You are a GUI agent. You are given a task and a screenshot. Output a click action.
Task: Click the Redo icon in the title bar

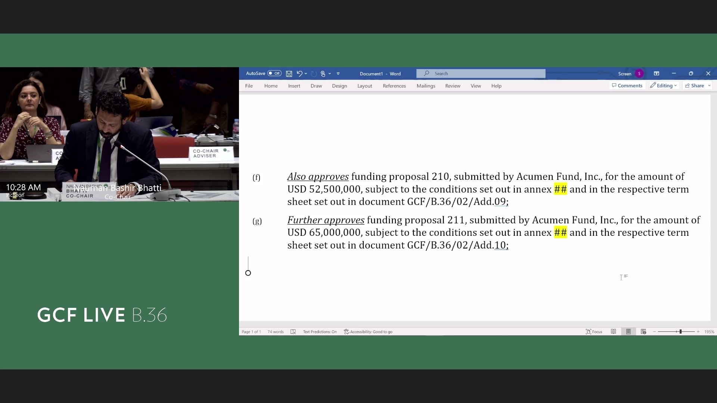tap(314, 74)
